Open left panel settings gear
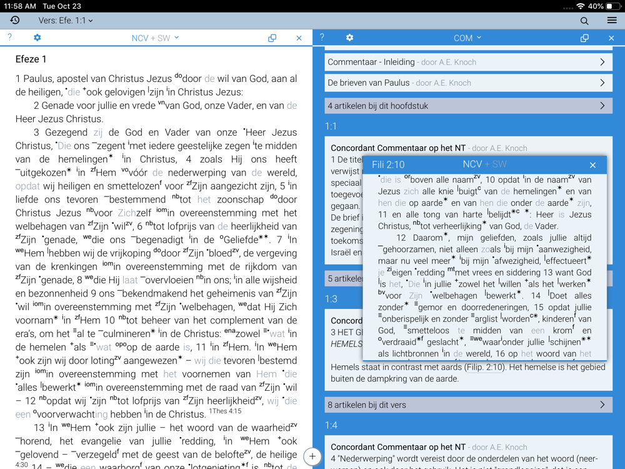 click(x=37, y=38)
